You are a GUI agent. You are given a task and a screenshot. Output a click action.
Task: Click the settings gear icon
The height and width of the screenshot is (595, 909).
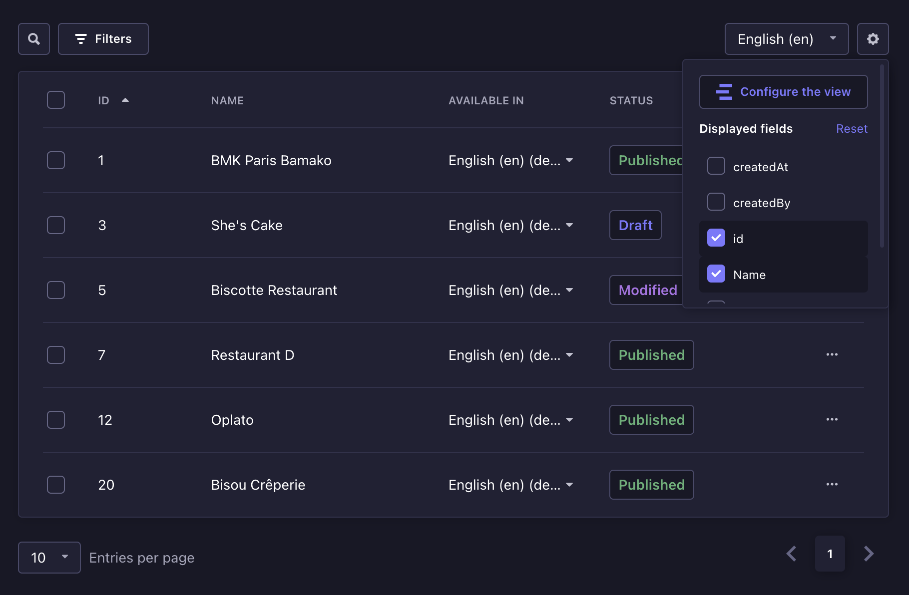[873, 39]
